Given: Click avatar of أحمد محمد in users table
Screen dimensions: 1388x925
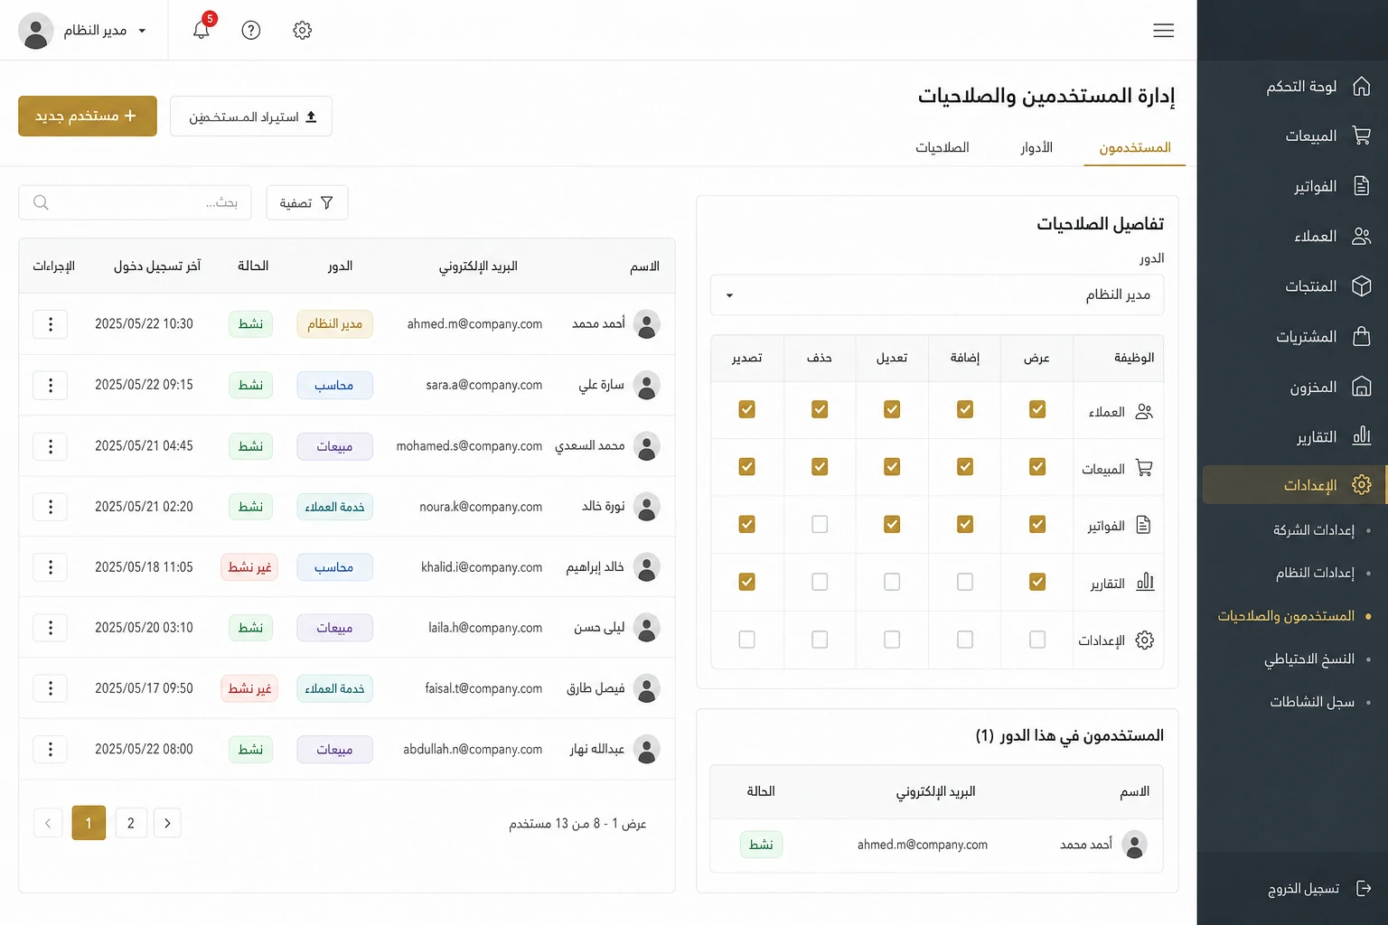Looking at the screenshot, I should [x=647, y=323].
